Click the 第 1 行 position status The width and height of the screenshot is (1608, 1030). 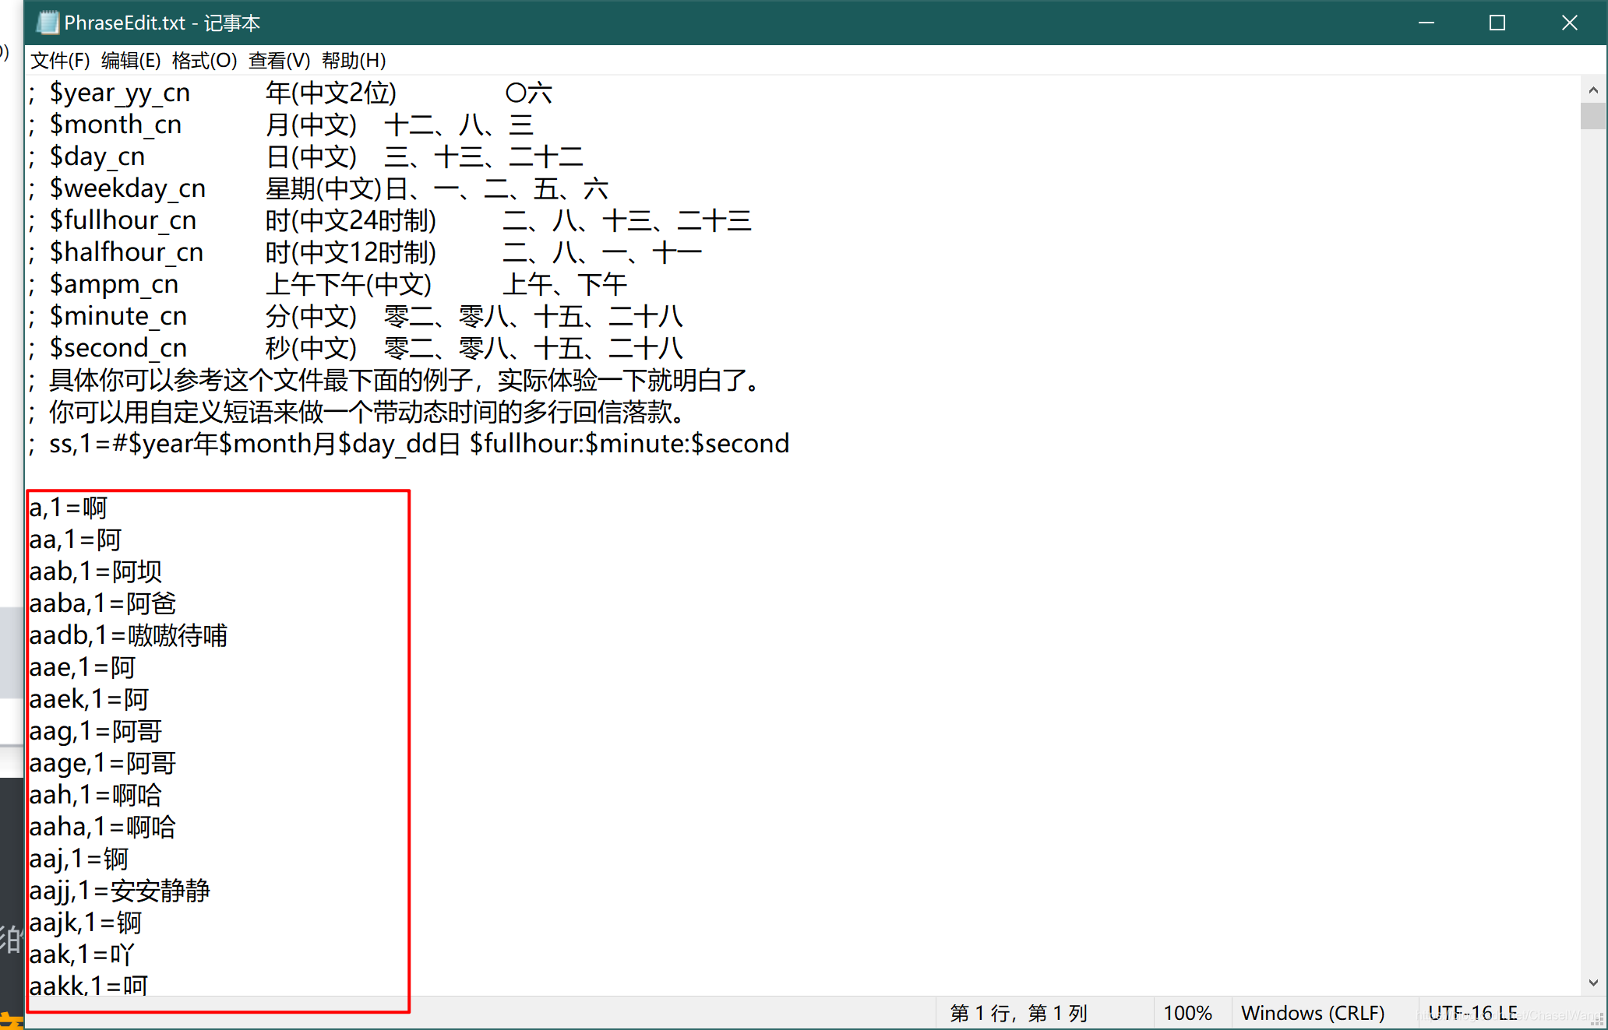(x=1018, y=1013)
